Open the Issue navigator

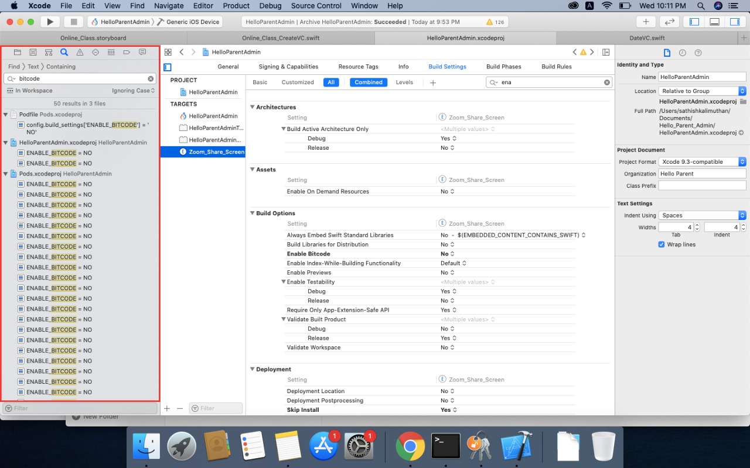[x=80, y=52]
